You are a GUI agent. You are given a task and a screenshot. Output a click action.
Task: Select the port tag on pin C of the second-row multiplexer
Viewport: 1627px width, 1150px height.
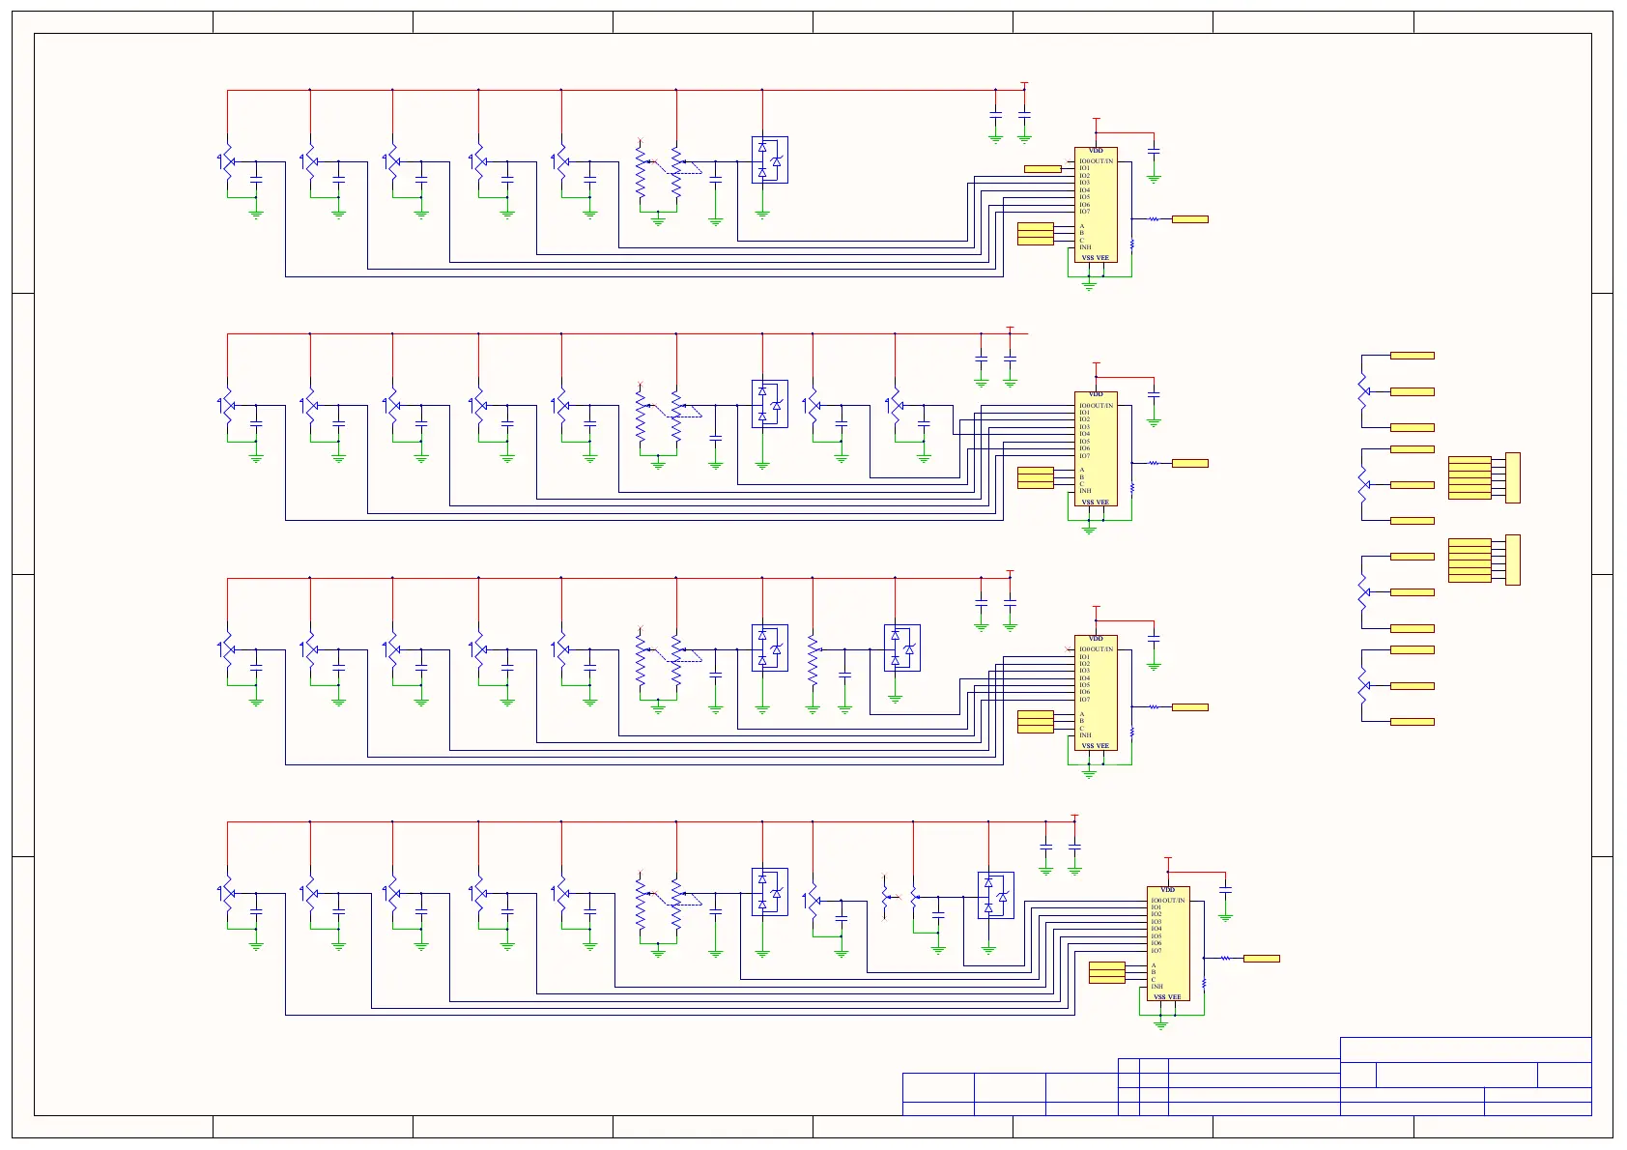[1036, 484]
